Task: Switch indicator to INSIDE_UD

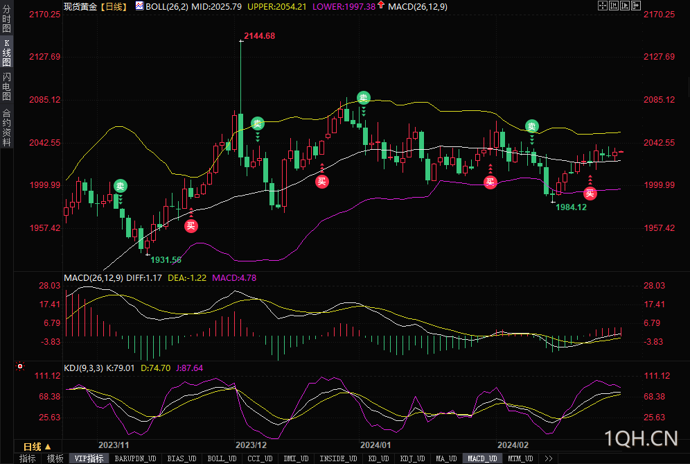Action: pos(338,458)
